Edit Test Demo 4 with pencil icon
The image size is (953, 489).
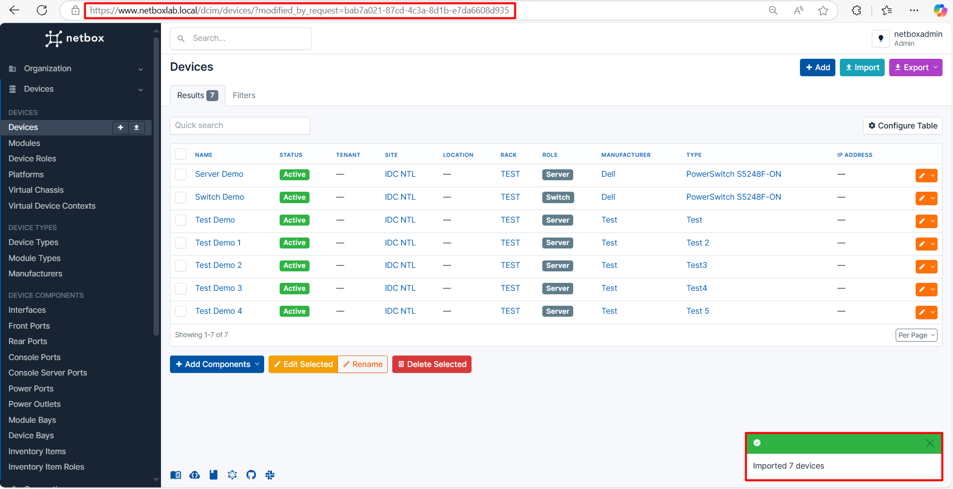[922, 312]
